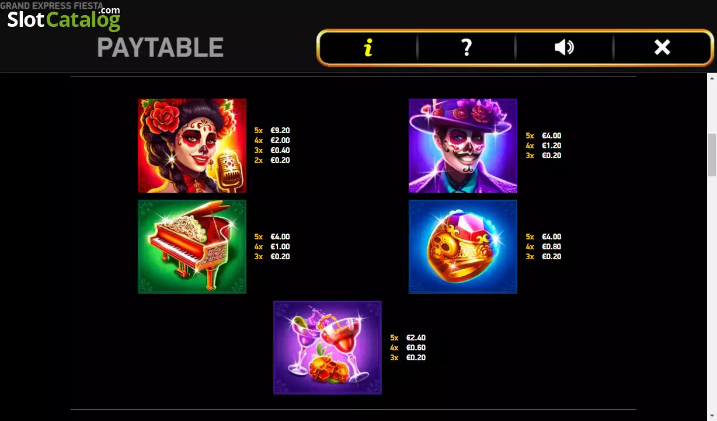Click the cocktail glasses symbol
The height and width of the screenshot is (421, 717).
click(328, 347)
